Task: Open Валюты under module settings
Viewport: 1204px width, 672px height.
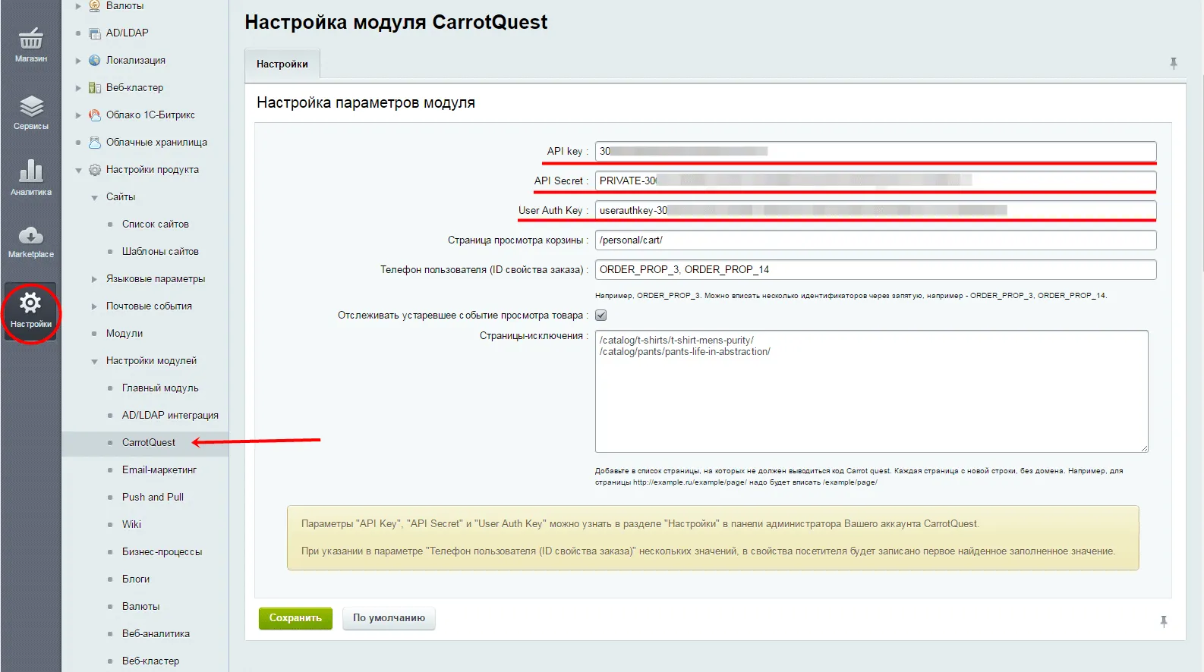Action: tap(140, 606)
